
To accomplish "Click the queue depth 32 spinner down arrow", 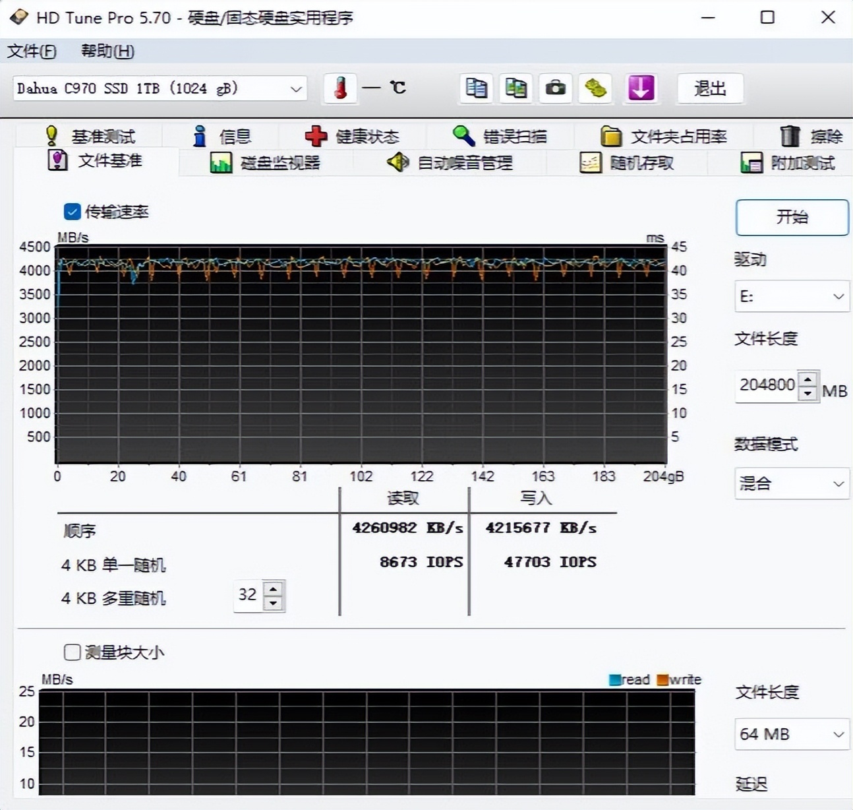I will [272, 604].
